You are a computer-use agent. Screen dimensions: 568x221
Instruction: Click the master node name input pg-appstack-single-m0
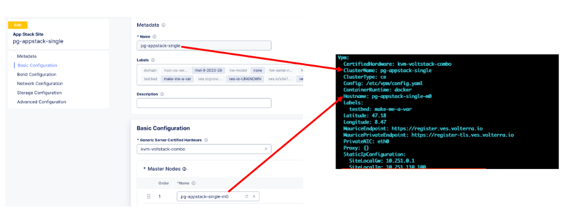(218, 197)
